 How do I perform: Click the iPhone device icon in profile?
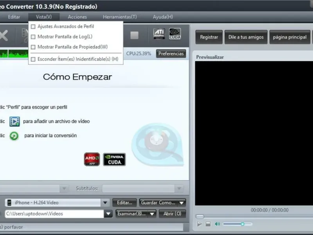click(9, 202)
